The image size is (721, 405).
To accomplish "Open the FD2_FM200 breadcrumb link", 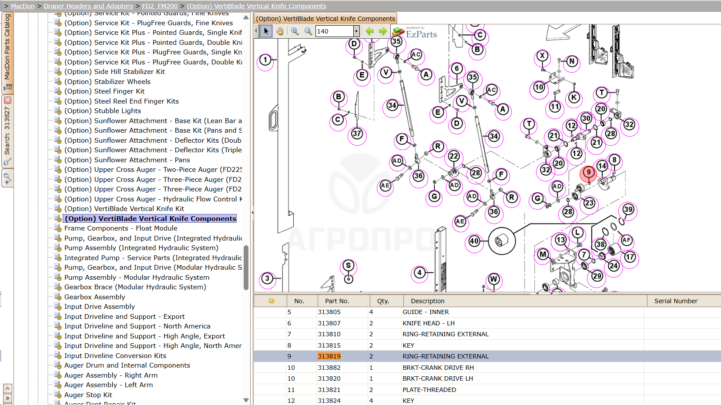I will (x=160, y=6).
